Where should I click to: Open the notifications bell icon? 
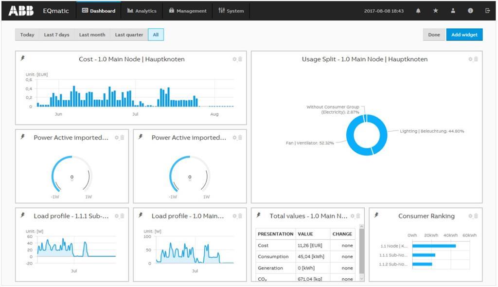(418, 11)
